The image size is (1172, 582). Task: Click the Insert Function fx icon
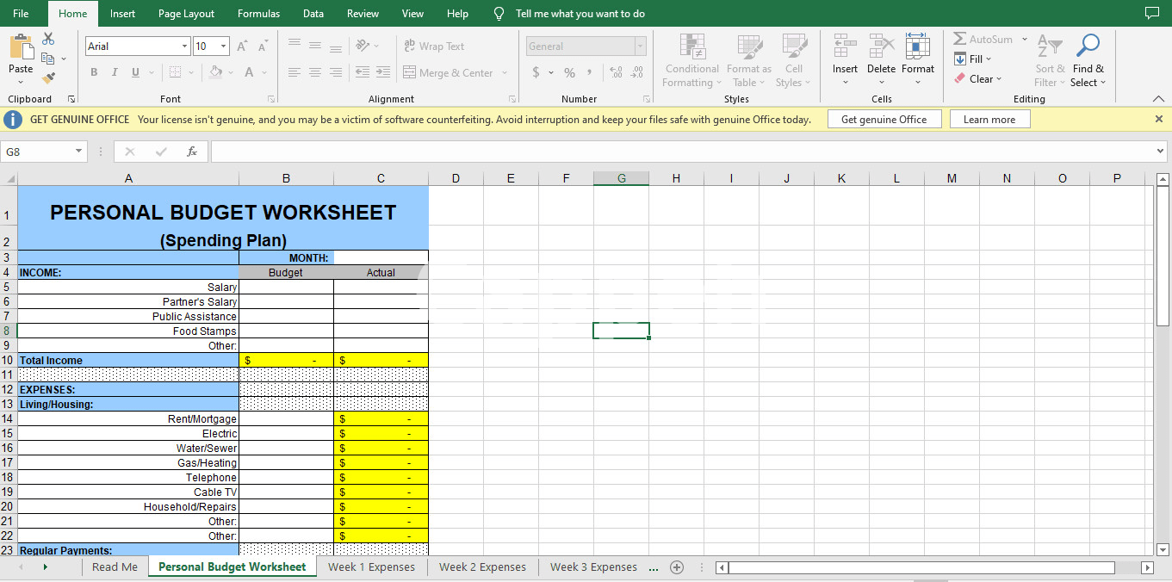pyautogui.click(x=192, y=152)
